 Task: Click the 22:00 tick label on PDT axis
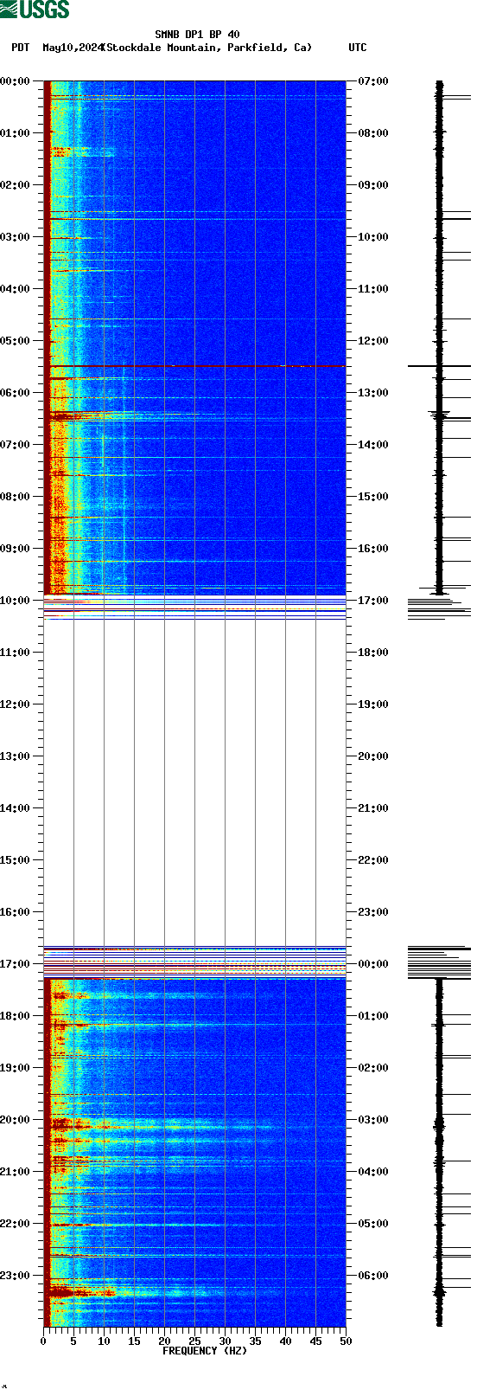click(15, 1224)
